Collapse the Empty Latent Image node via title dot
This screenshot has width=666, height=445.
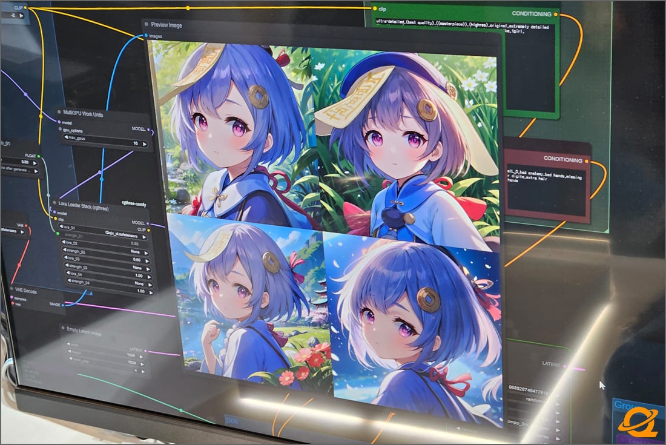coord(63,328)
